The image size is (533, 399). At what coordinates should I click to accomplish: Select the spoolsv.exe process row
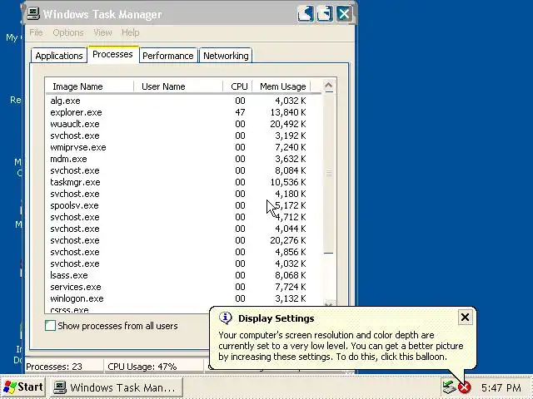pyautogui.click(x=183, y=205)
